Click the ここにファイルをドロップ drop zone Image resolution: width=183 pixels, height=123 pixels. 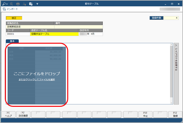[x=37, y=75]
